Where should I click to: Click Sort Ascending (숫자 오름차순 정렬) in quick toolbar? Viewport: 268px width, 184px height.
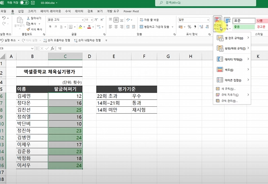(57, 40)
